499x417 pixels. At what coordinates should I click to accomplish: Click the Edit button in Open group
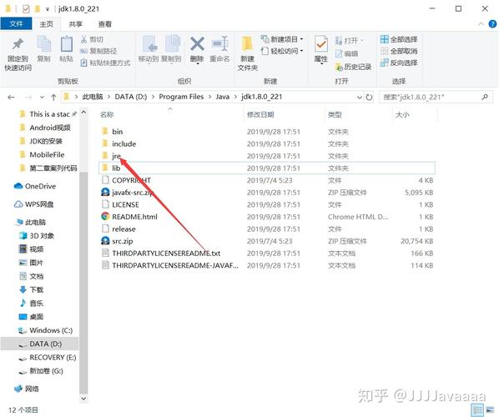(x=346, y=53)
